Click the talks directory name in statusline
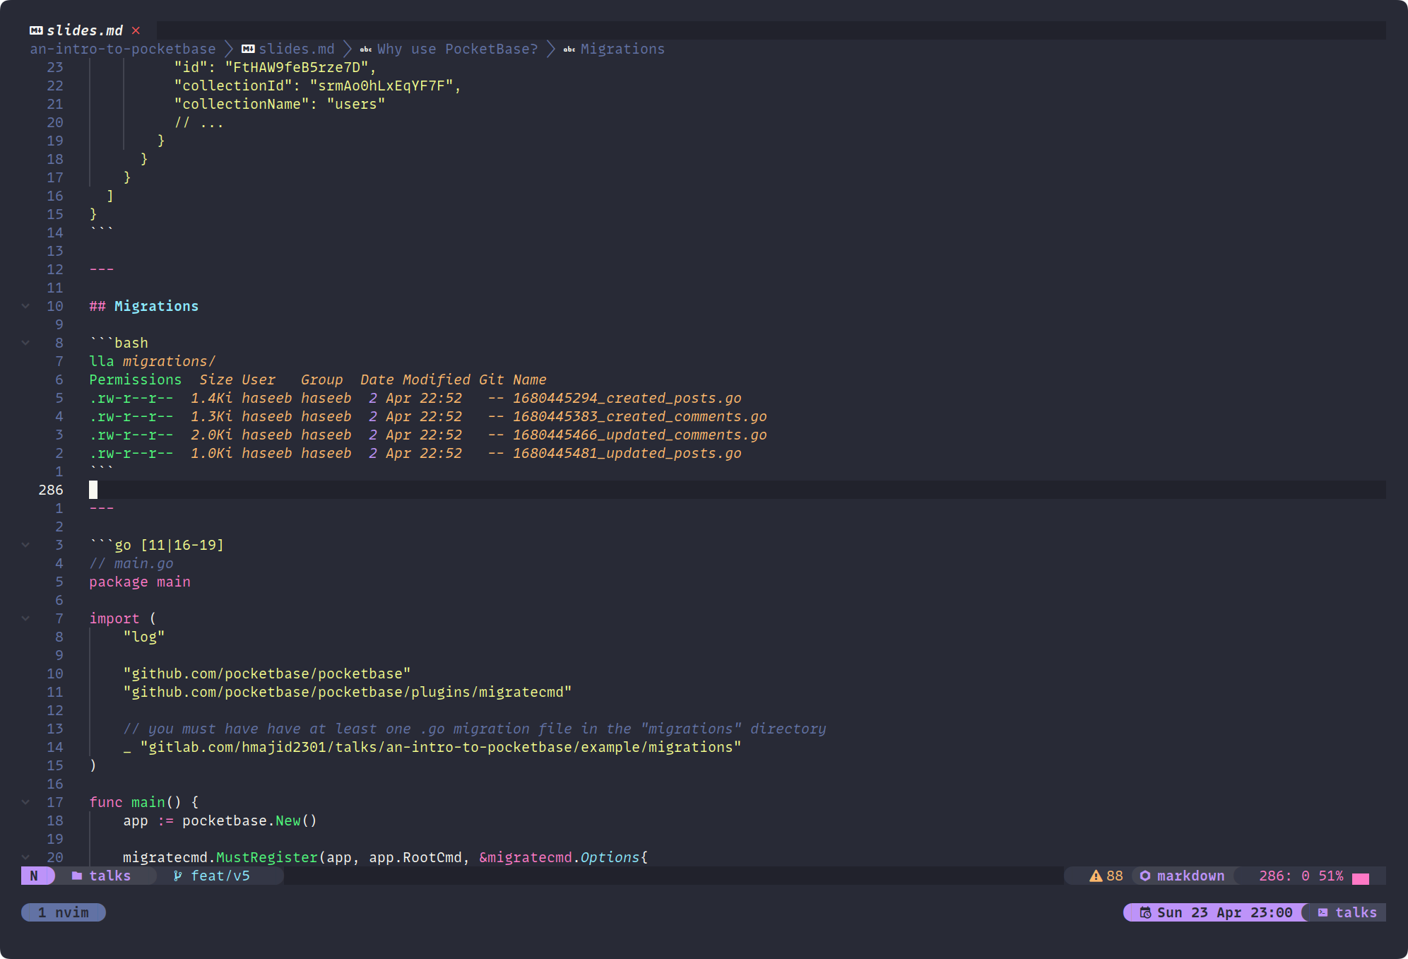The image size is (1408, 959). pos(110,876)
